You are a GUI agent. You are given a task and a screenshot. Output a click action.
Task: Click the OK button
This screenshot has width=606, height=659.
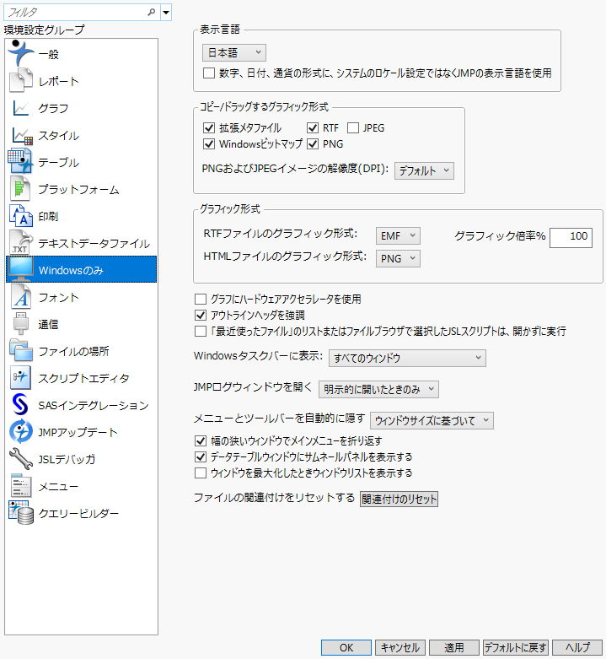click(346, 648)
